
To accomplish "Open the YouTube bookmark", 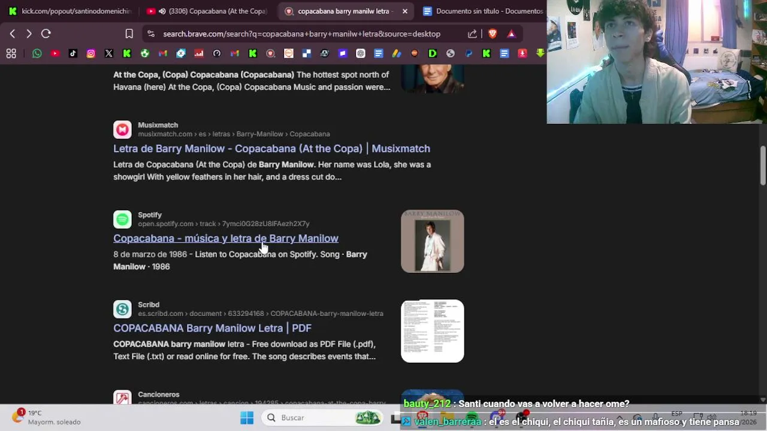I will tap(55, 53).
